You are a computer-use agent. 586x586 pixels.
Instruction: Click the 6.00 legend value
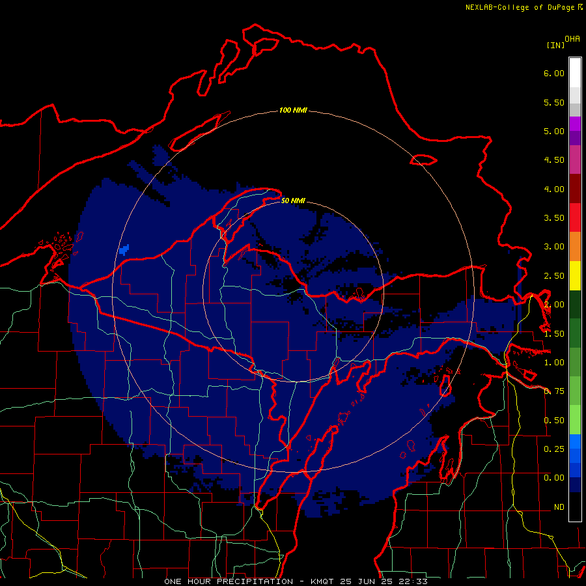554,73
